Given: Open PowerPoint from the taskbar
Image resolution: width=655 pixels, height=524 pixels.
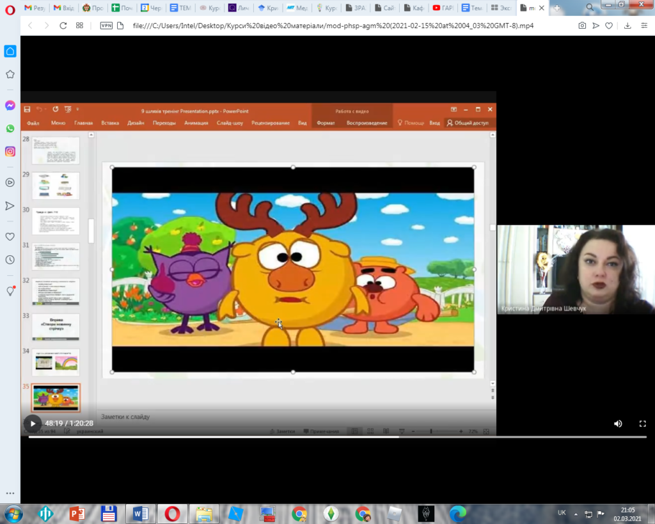Looking at the screenshot, I should 77,514.
